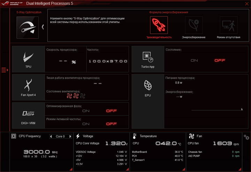
Task: Open the Fan Xpert 4 panel
Action: [x=28, y=87]
